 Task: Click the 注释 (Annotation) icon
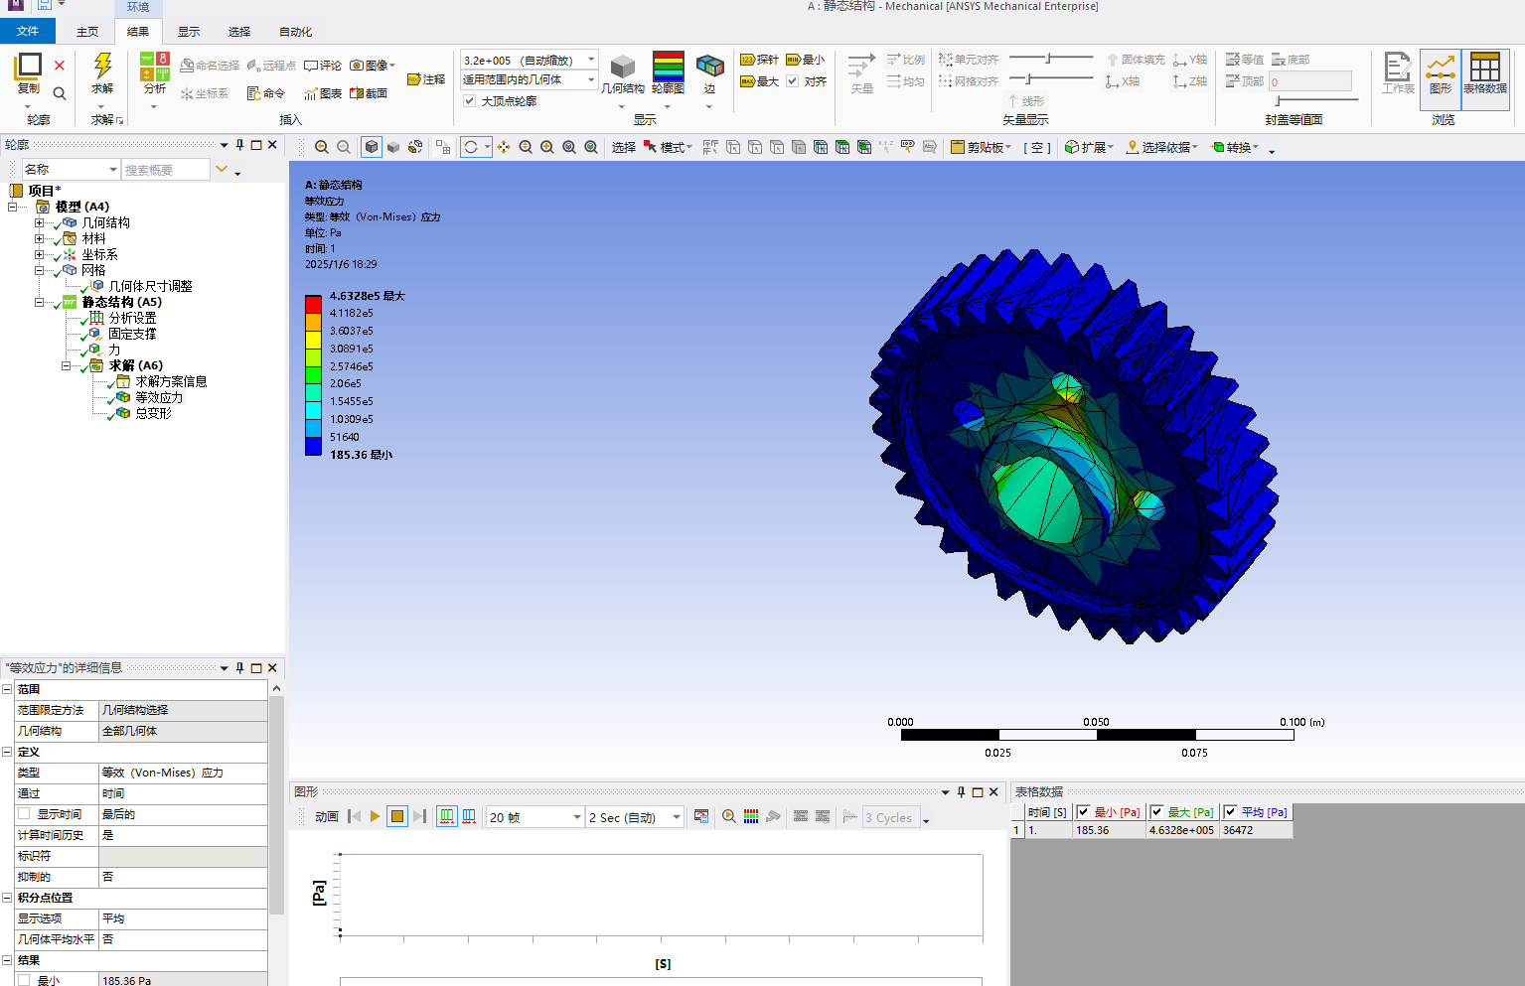tap(427, 79)
